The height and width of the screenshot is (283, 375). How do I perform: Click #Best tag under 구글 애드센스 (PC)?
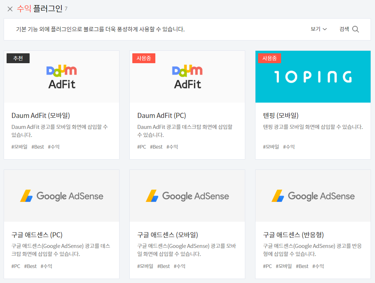31,266
